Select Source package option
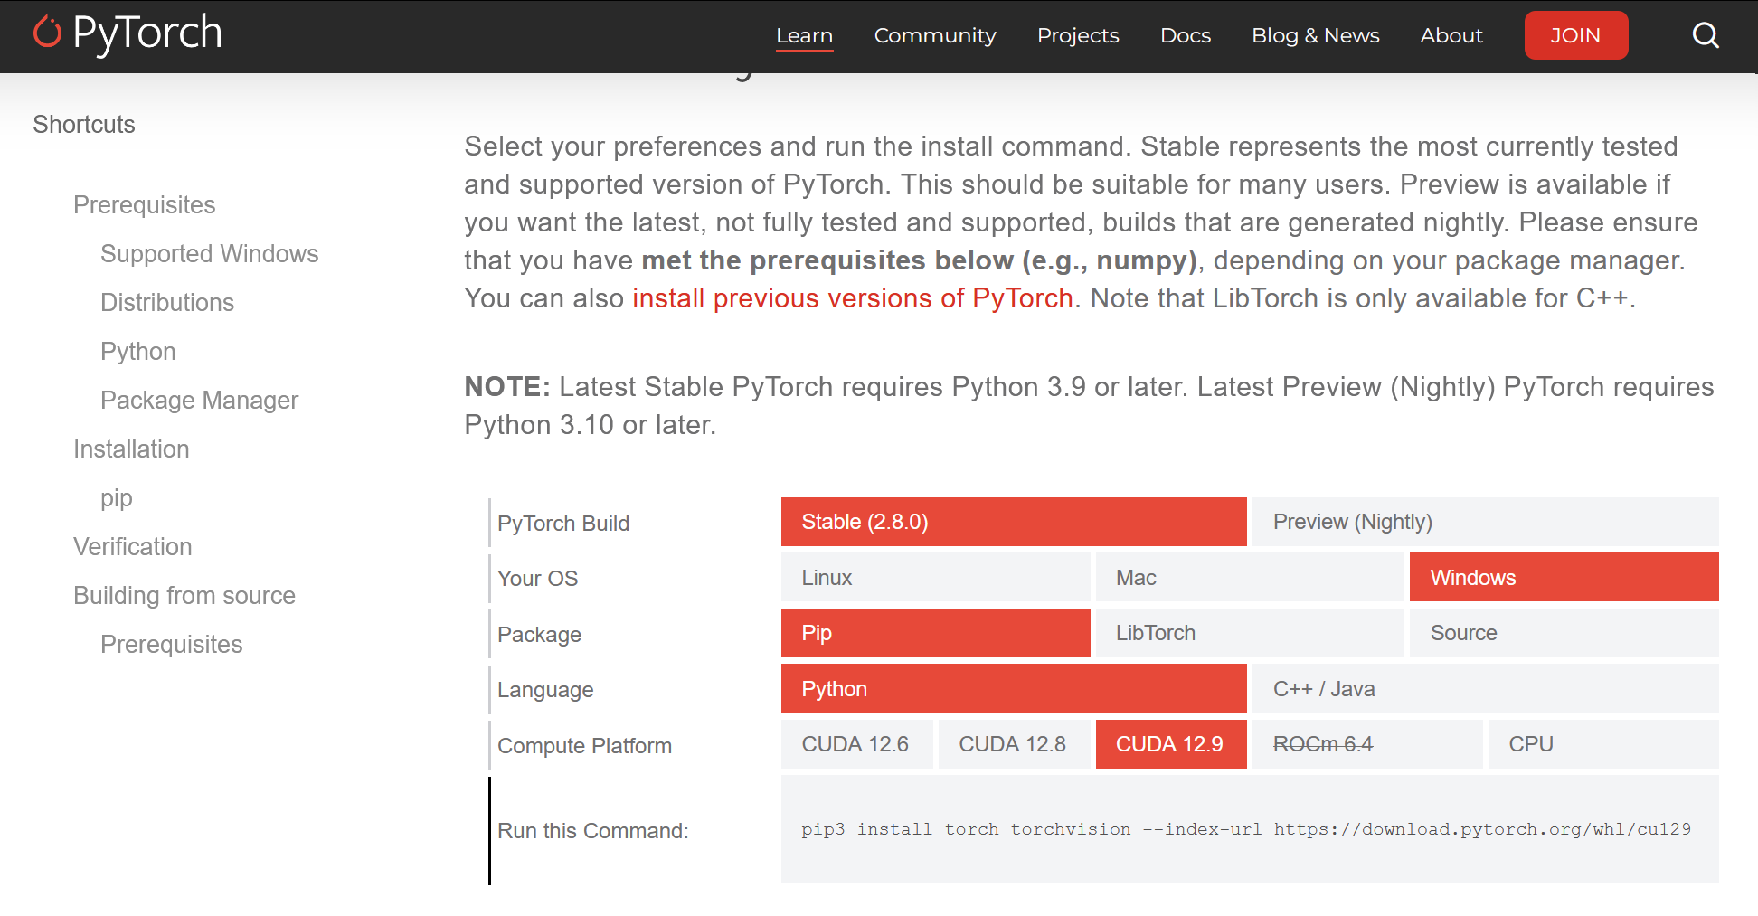This screenshot has width=1758, height=916. click(1564, 633)
